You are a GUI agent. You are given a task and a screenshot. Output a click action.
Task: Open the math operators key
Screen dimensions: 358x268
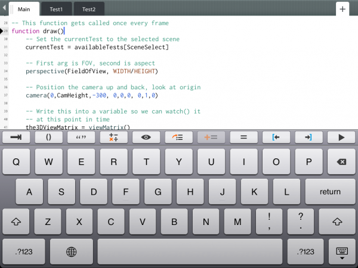[x=113, y=137]
